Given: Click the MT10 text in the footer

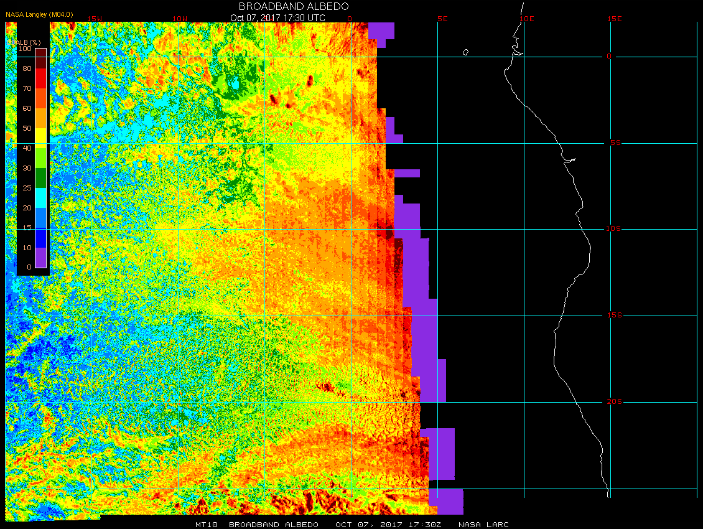Looking at the screenshot, I should pos(207,525).
